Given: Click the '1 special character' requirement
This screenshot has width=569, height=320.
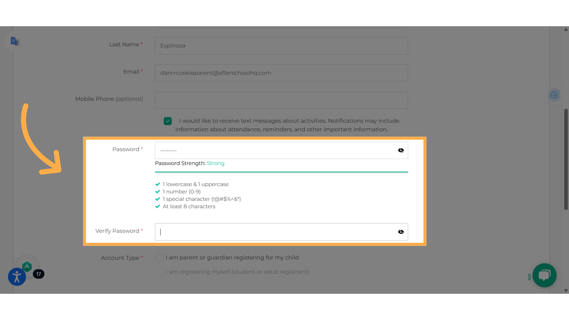Looking at the screenshot, I should 202,199.
